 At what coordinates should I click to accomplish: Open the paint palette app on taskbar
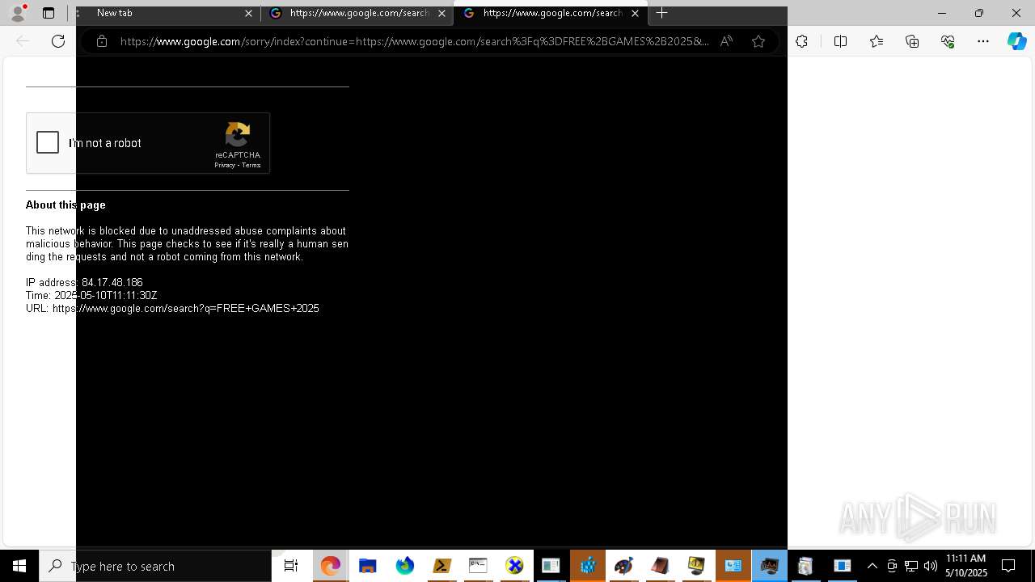pyautogui.click(x=623, y=566)
